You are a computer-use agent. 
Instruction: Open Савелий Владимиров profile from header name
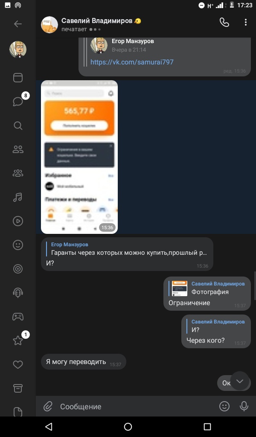pos(97,21)
